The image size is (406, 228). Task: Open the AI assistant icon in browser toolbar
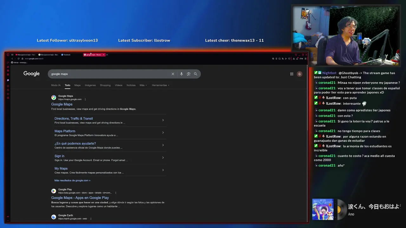(301, 59)
